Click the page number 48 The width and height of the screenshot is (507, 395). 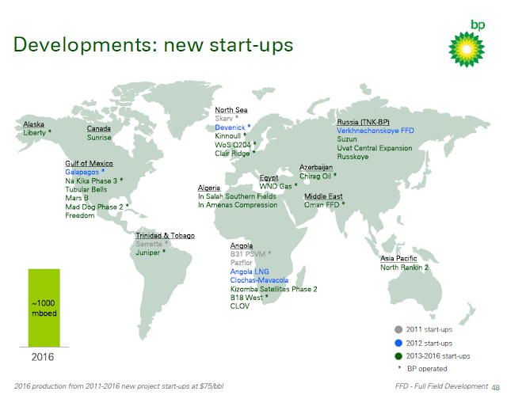click(495, 387)
